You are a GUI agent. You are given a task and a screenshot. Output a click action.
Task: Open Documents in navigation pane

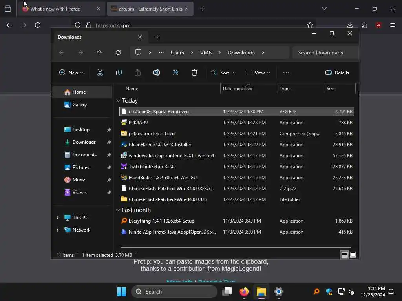click(x=82, y=155)
